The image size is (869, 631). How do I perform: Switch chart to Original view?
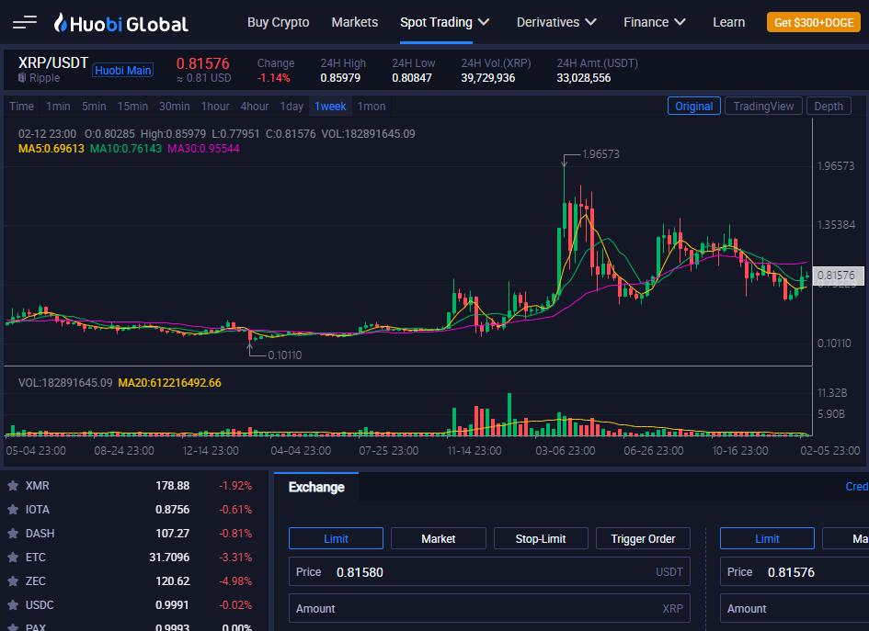pos(694,107)
